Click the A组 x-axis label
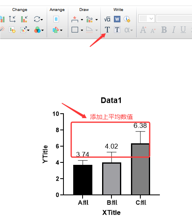192x216 pixels. pos(83,203)
